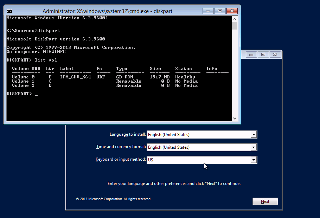
Task: Close the Windows Setup window
Action: [x=275, y=54]
